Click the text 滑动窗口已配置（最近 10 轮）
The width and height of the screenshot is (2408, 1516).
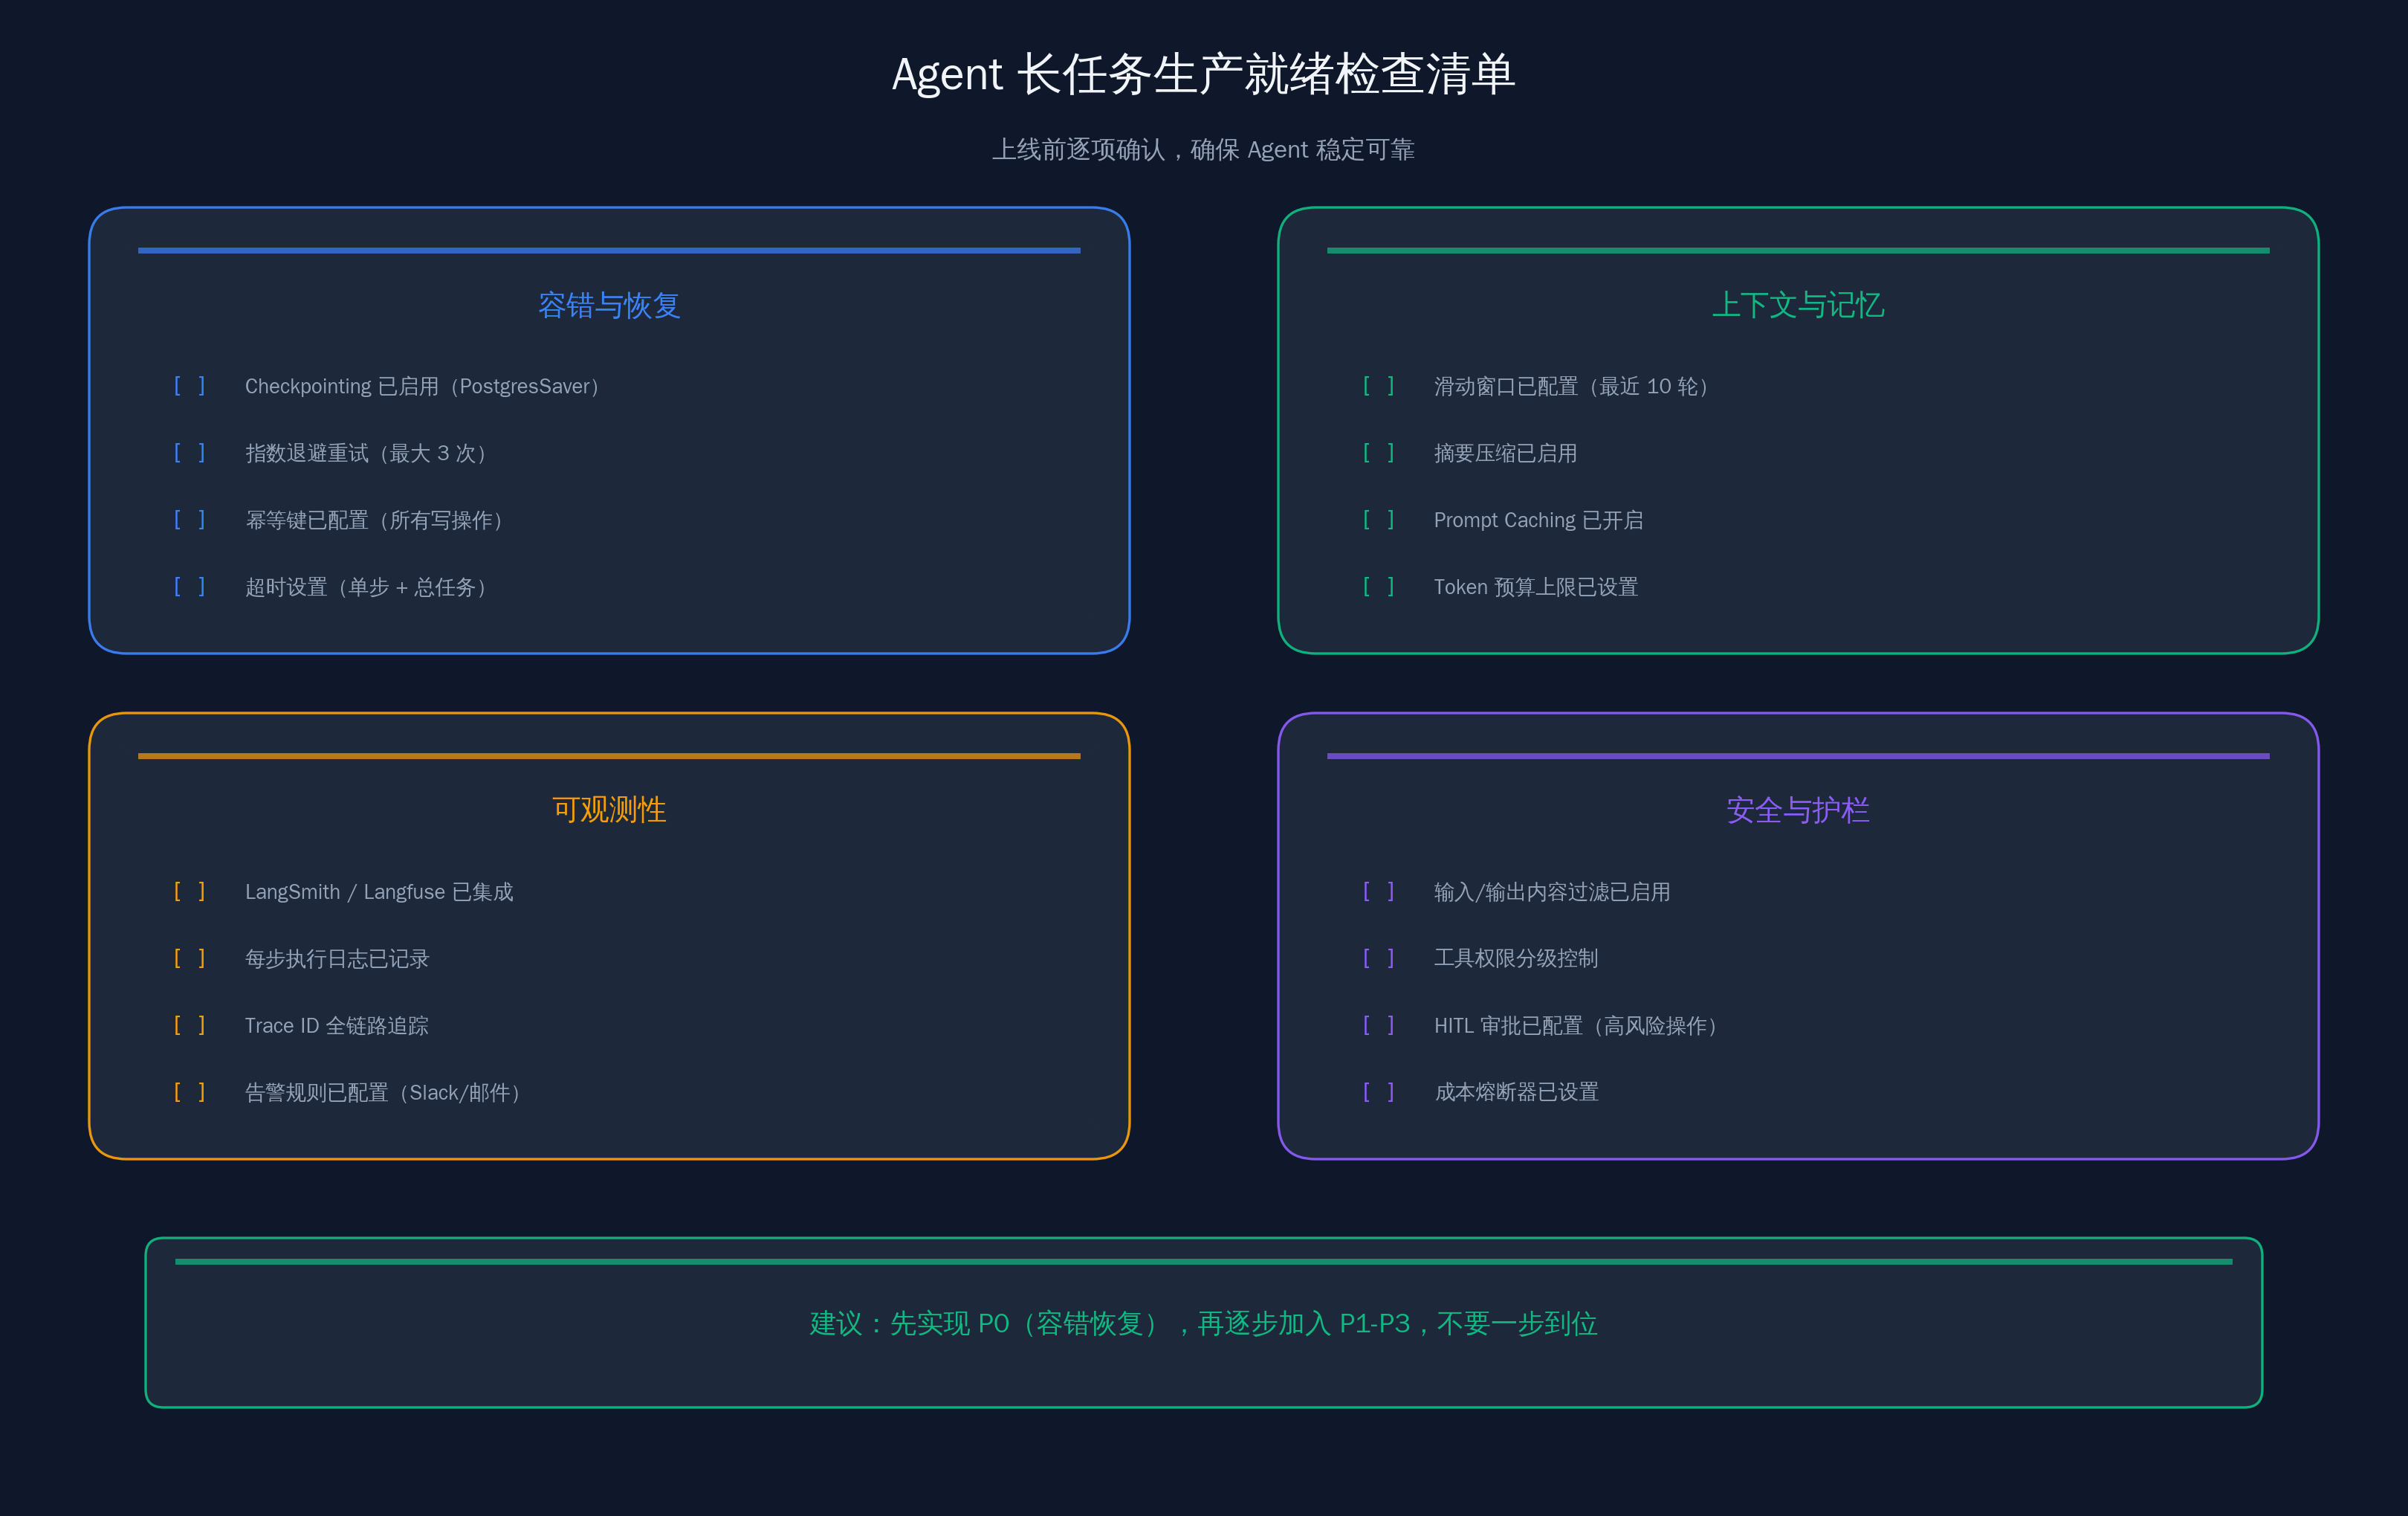(1572, 387)
